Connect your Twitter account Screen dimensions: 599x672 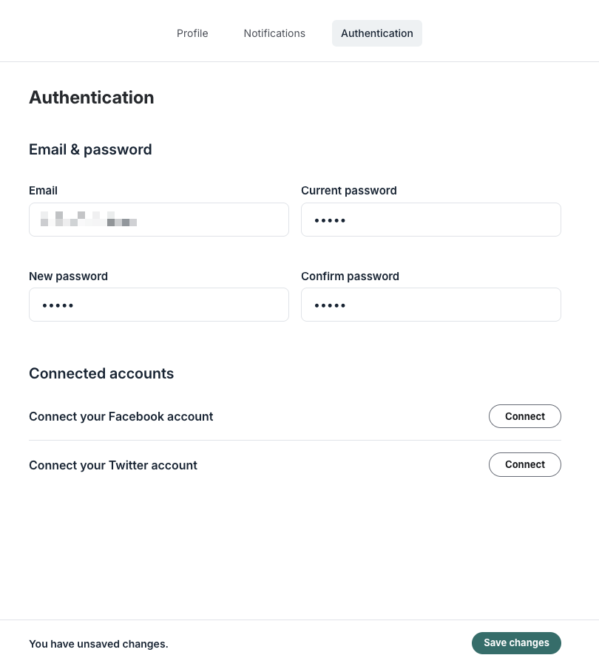pyautogui.click(x=524, y=464)
